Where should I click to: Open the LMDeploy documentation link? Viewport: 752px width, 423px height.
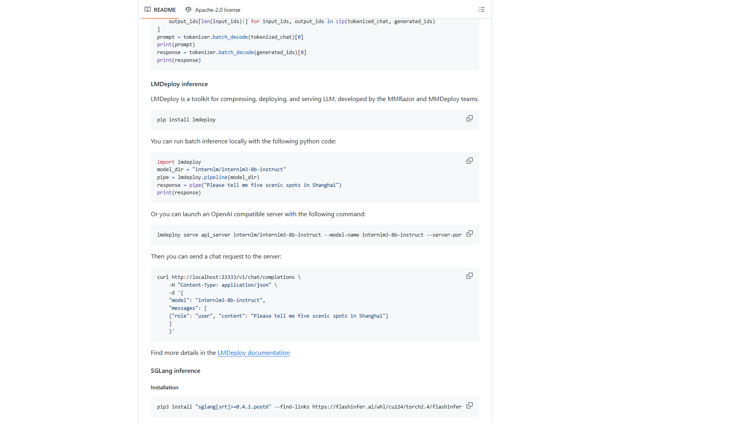point(253,352)
